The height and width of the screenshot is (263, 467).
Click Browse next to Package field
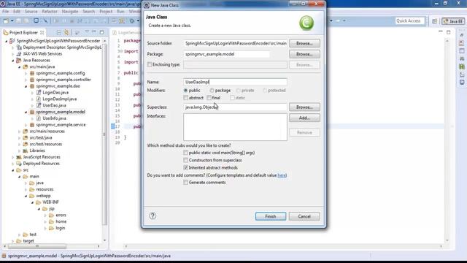click(304, 54)
